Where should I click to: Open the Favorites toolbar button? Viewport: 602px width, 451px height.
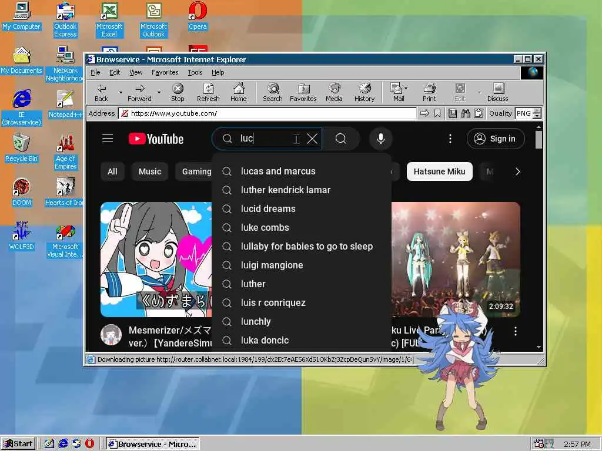coord(303,92)
